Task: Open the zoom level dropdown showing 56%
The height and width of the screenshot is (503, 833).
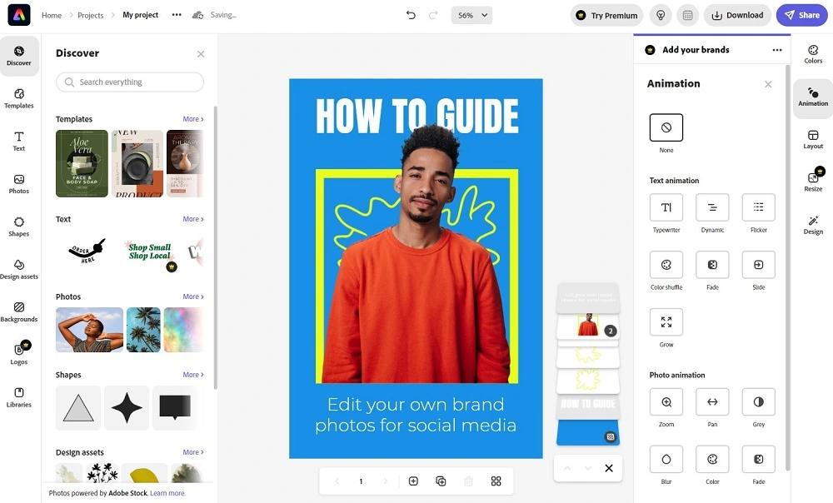Action: coord(471,14)
